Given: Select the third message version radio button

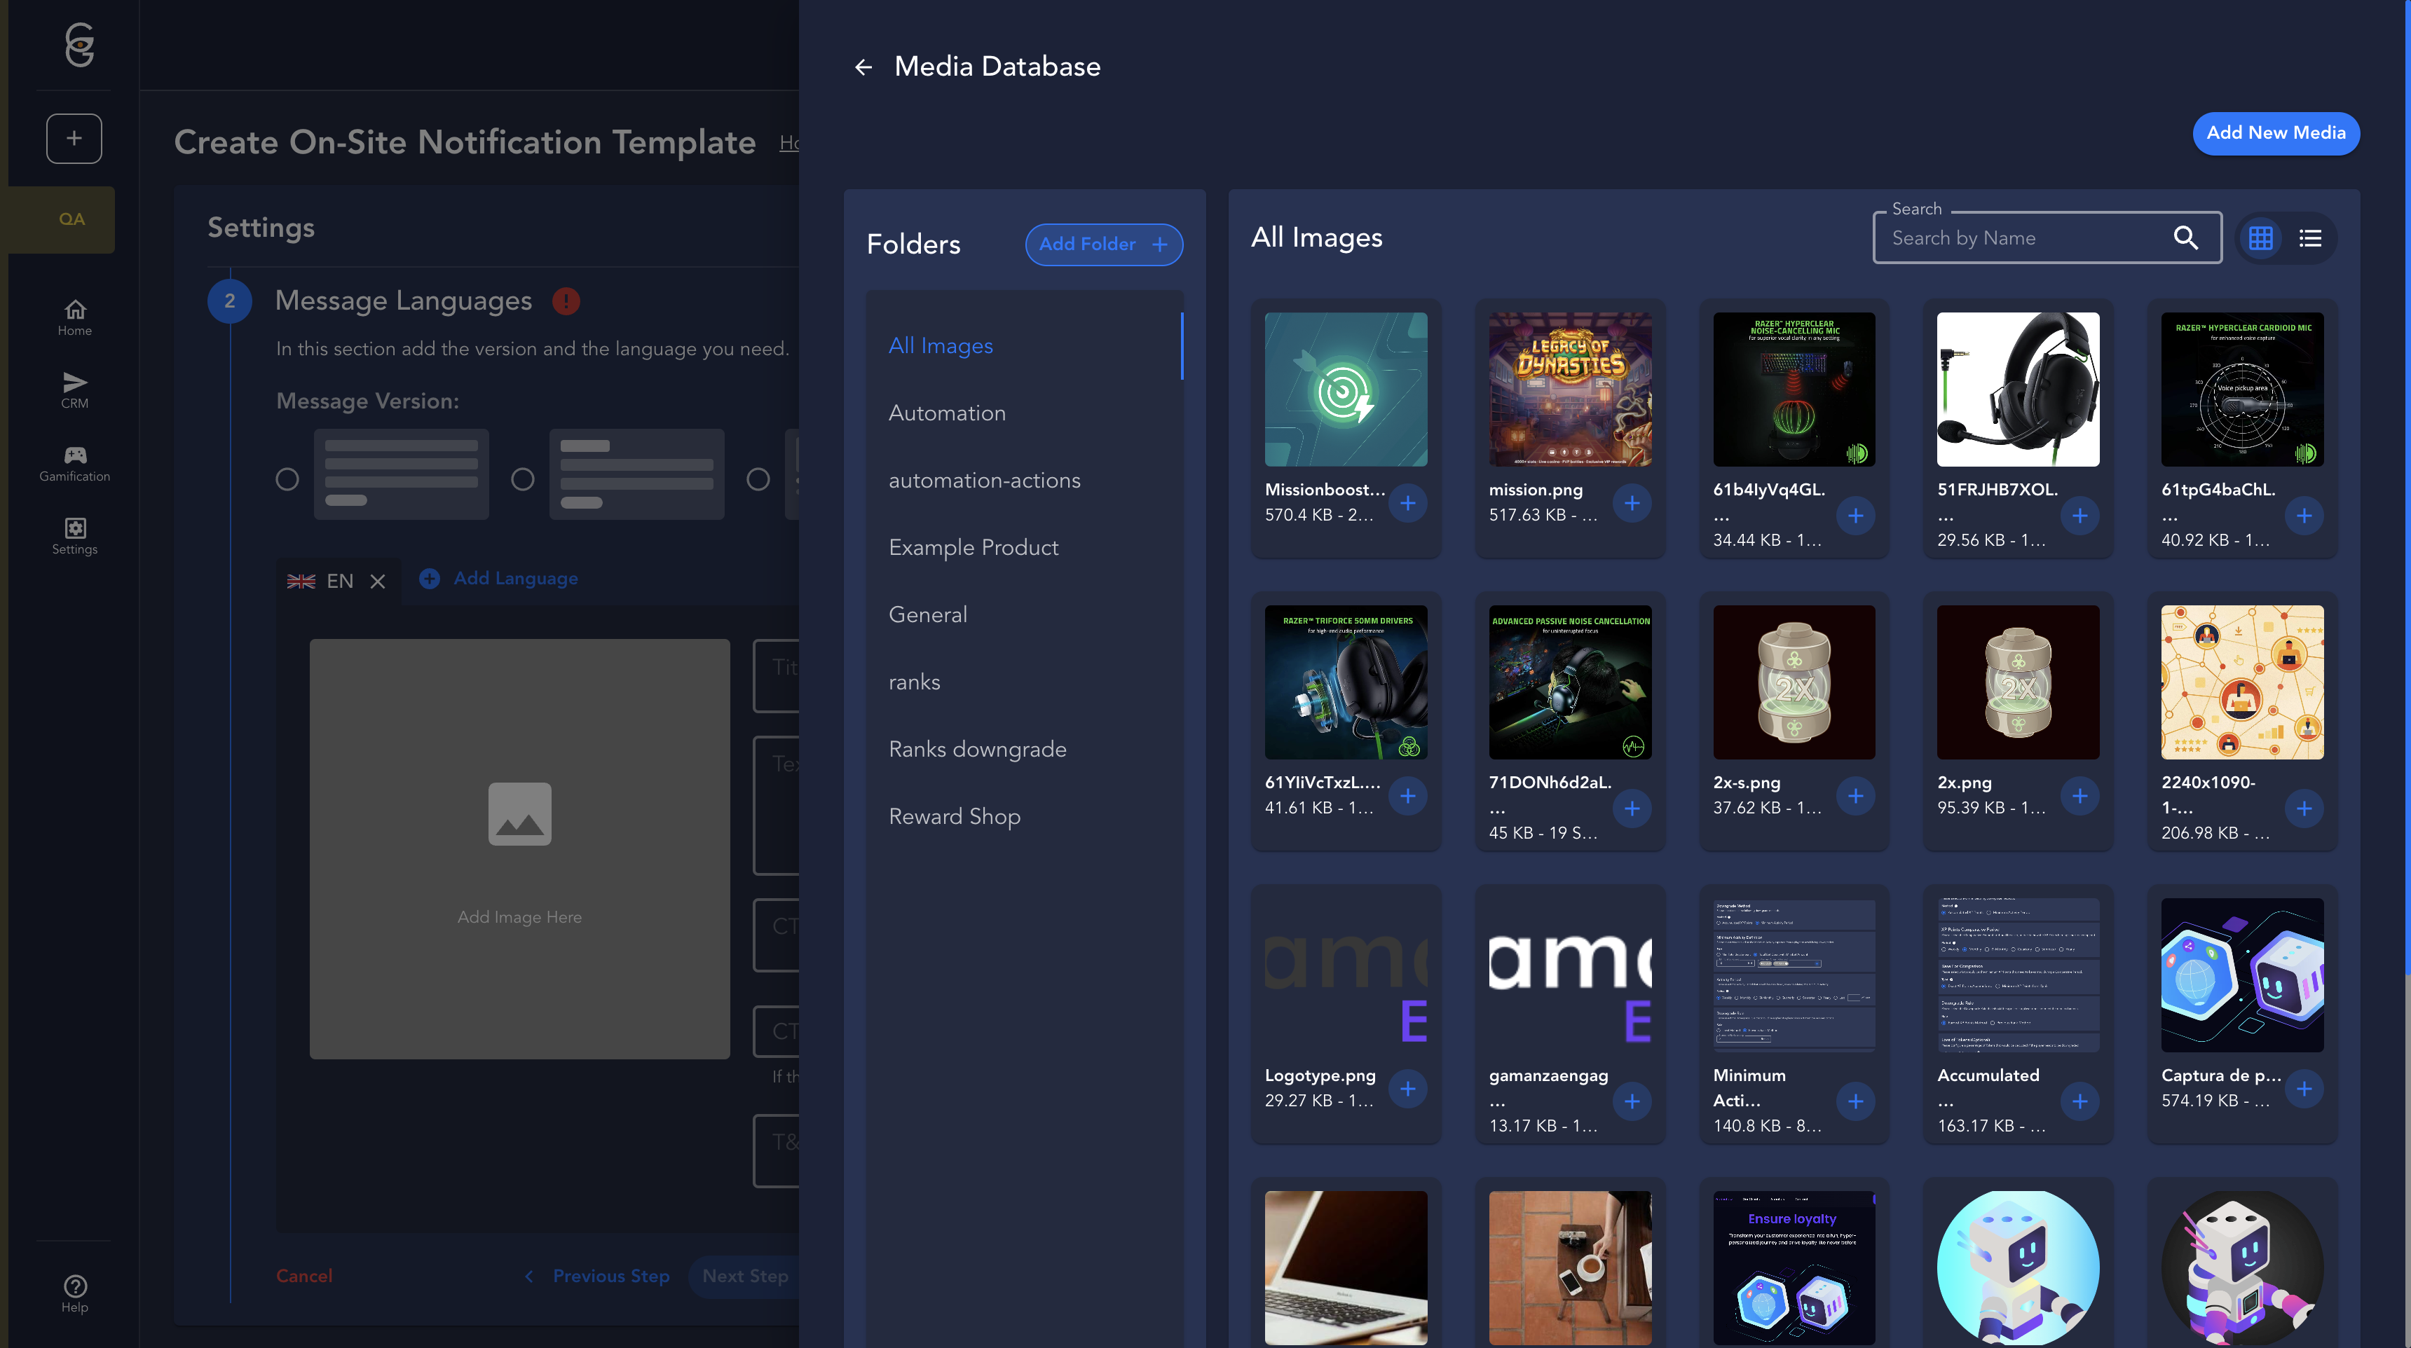Looking at the screenshot, I should pos(758,480).
